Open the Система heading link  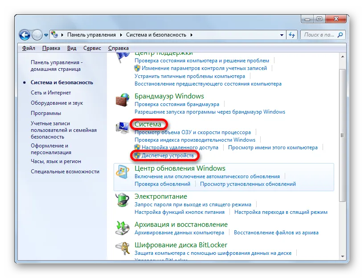point(148,124)
